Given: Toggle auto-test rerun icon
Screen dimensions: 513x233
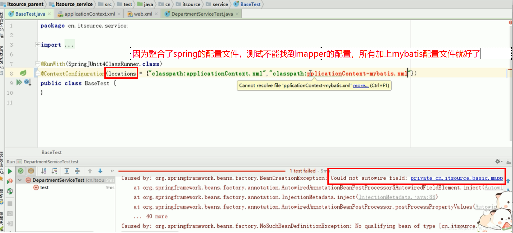Looking at the screenshot, I should click(x=10, y=191).
